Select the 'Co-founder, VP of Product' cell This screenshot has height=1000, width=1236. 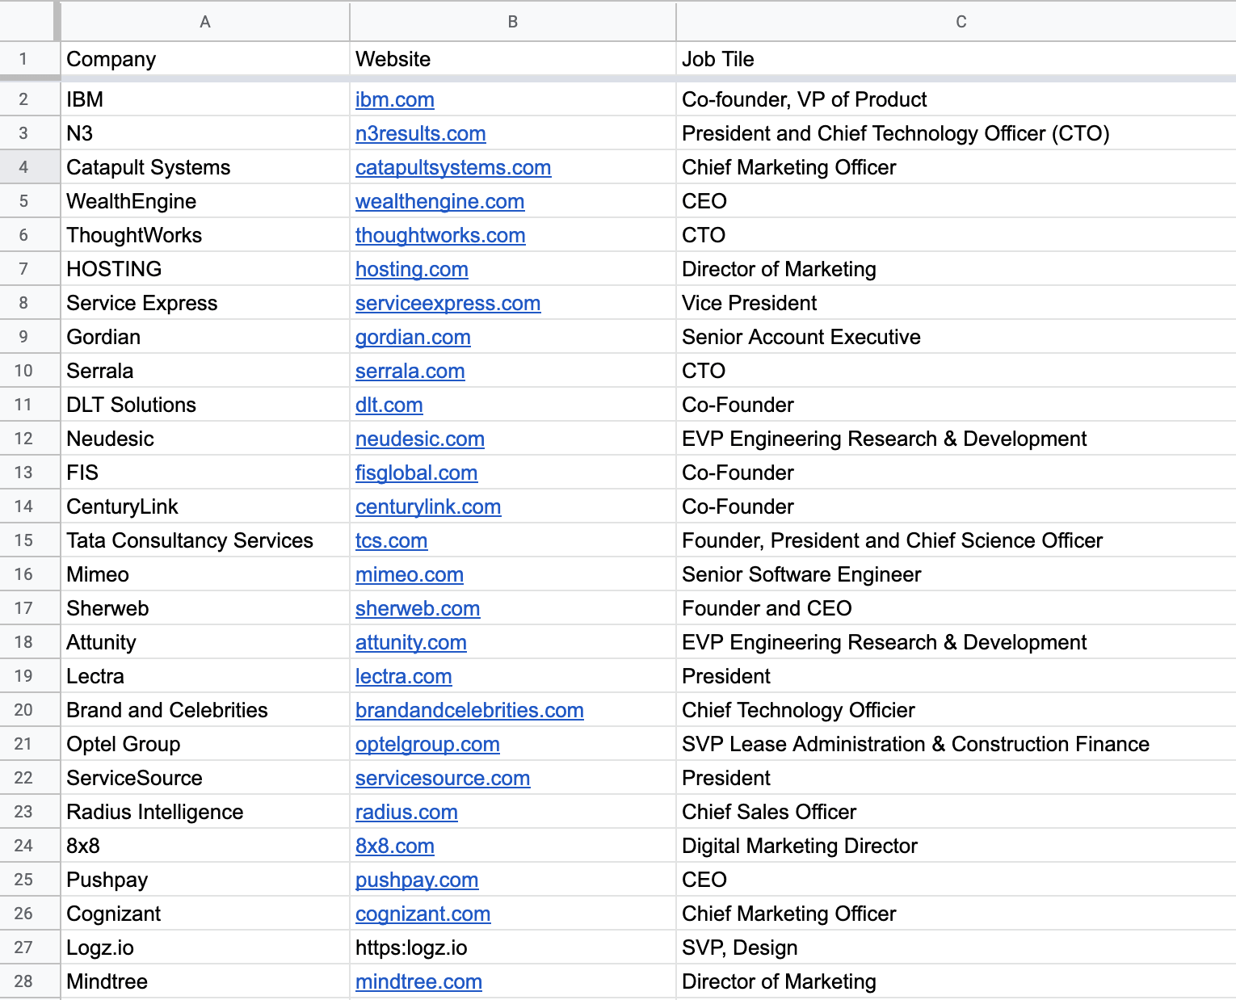tap(956, 99)
